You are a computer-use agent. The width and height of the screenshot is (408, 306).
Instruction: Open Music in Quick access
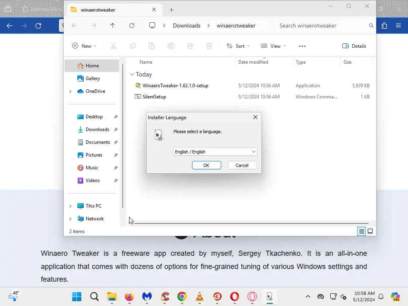coord(92,168)
